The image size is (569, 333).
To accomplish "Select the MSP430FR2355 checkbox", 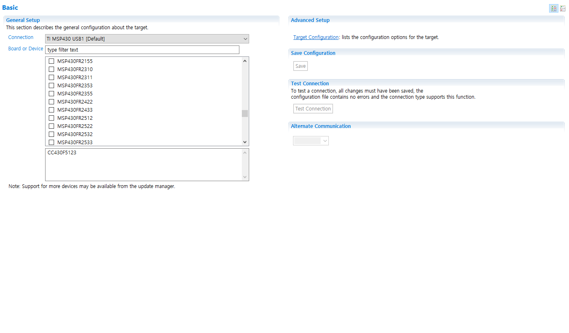I will coord(52,94).
